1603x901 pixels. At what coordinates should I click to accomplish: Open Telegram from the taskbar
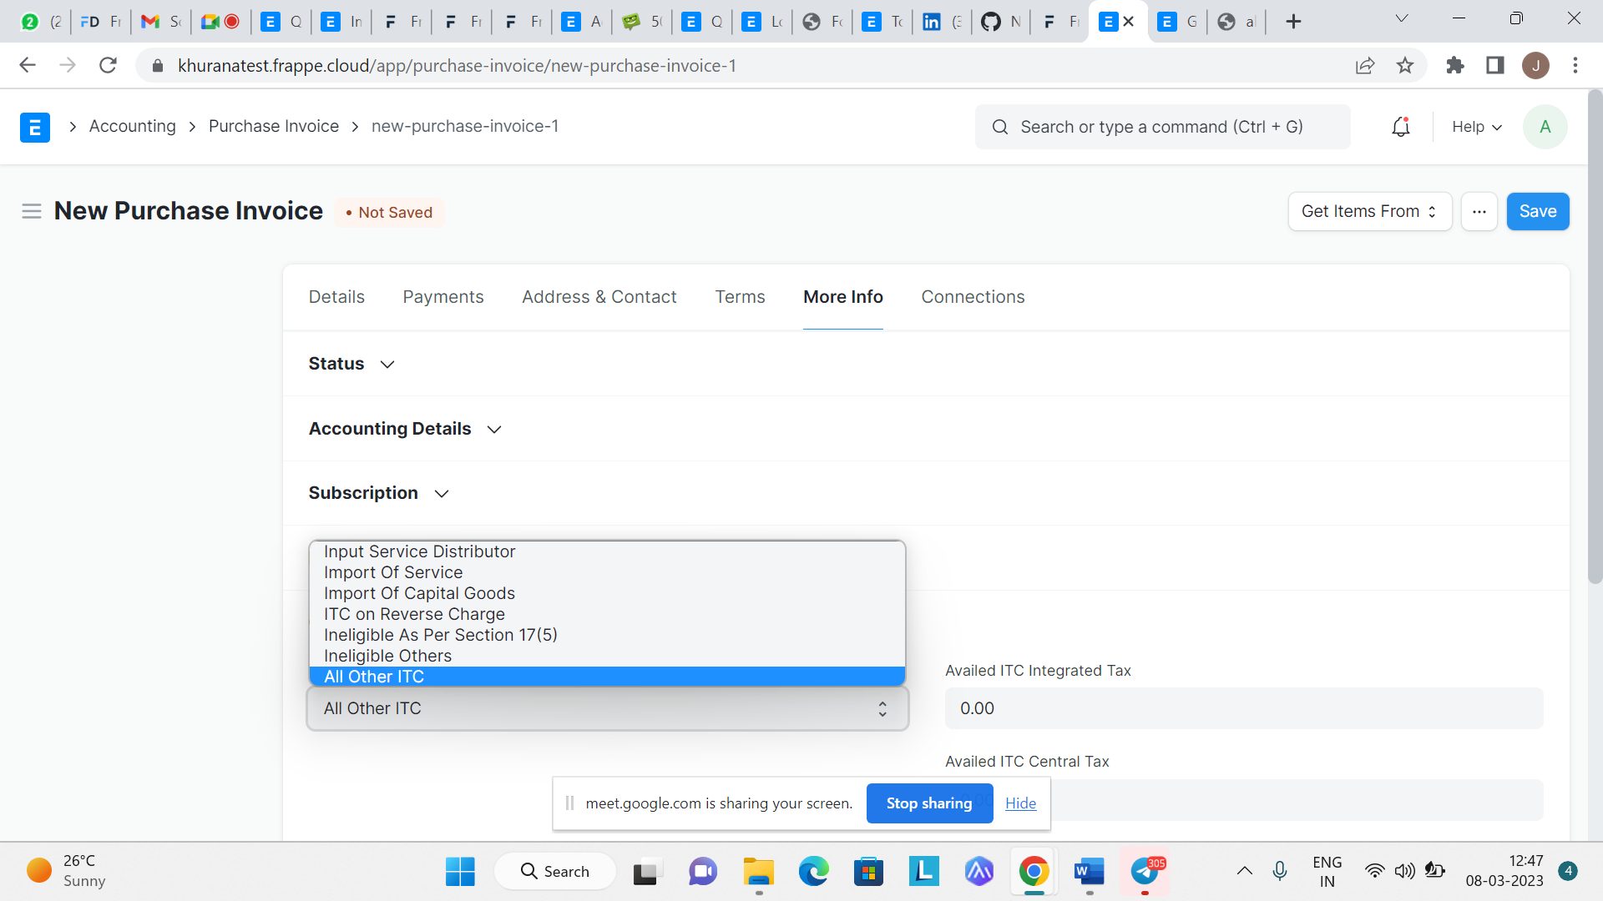pyautogui.click(x=1145, y=872)
